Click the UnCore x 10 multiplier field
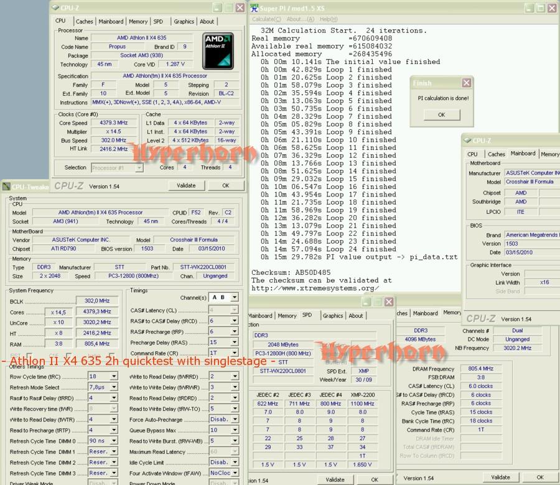 (x=58, y=323)
